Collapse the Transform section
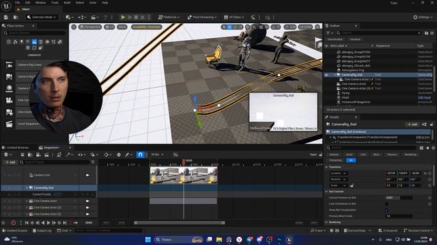The image size is (437, 245). click(x=326, y=167)
